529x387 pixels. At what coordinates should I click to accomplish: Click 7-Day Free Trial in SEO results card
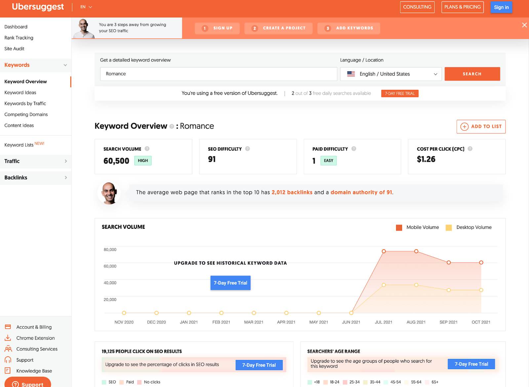[259, 365]
